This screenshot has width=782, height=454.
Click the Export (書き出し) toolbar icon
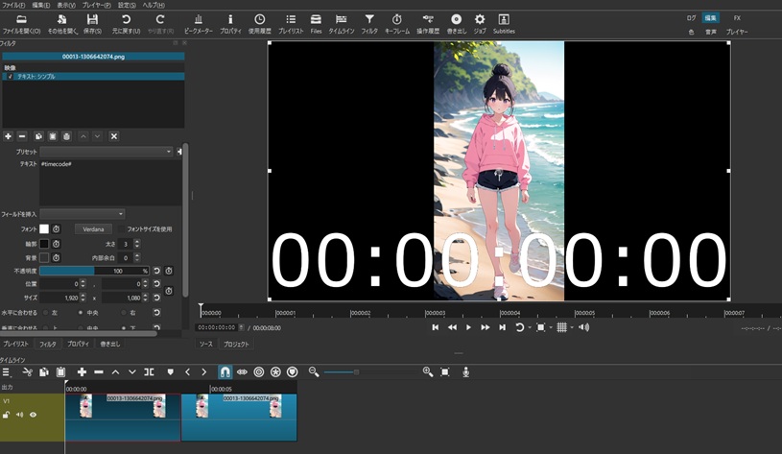tap(455, 23)
